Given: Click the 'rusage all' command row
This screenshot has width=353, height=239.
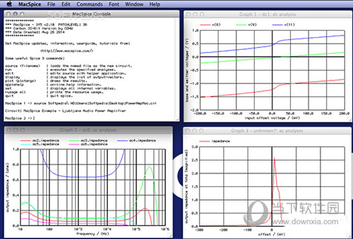Looking at the screenshot, I should point(55,92).
